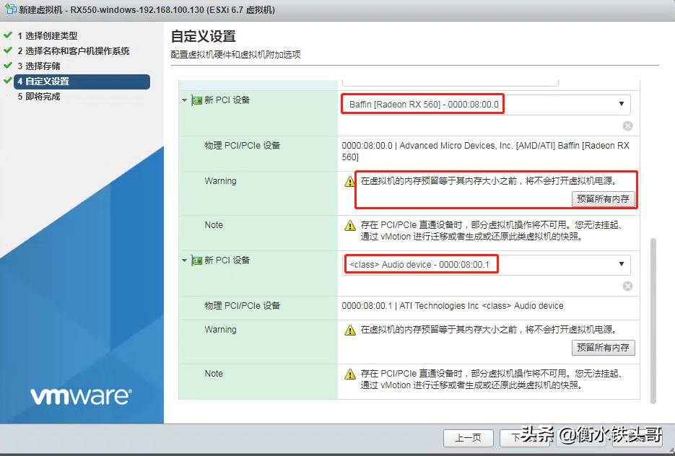Click the checkmark beside step 1 选择创建类型
This screenshot has width=675, height=456.
click(x=7, y=35)
